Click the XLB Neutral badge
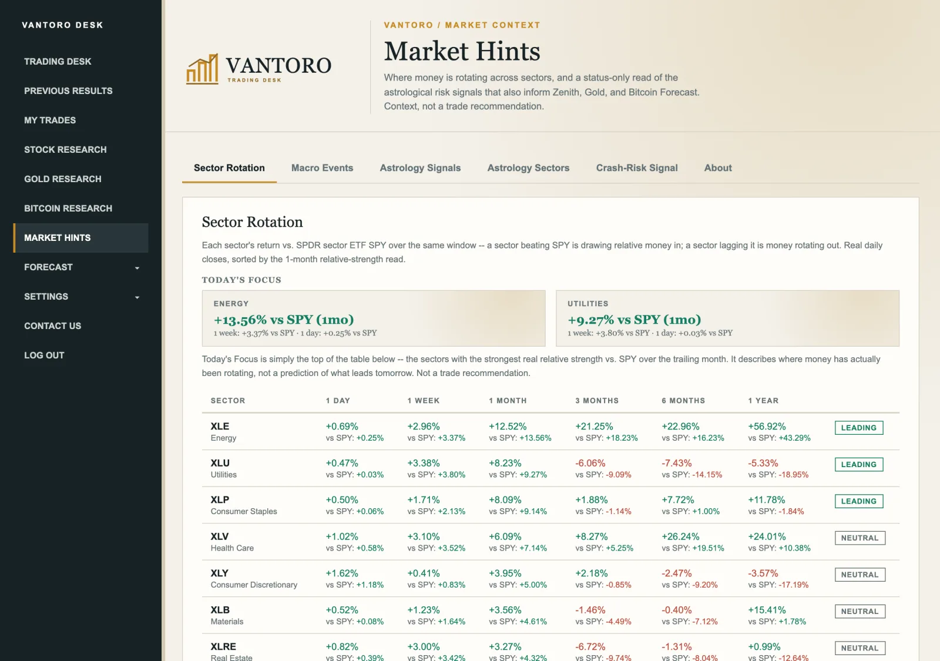Viewport: 940px width, 661px height. point(860,612)
